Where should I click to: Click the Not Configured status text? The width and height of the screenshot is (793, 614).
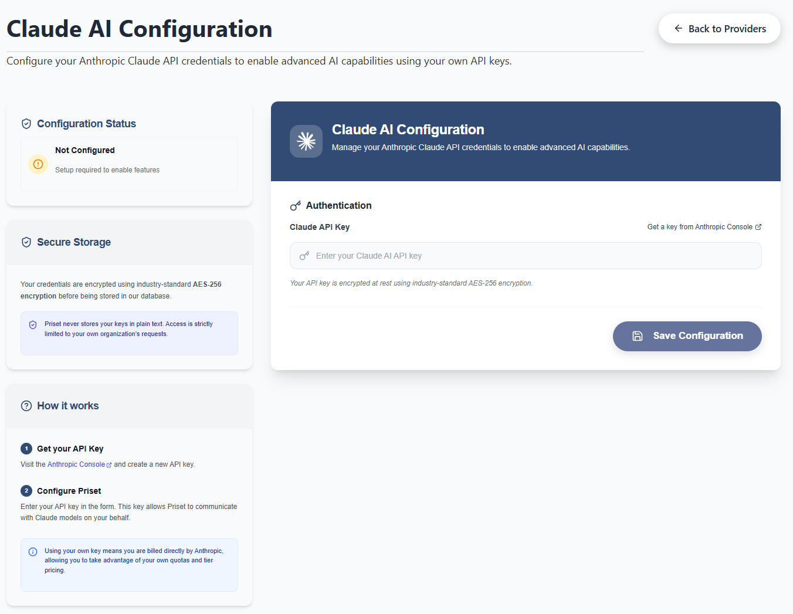85,150
